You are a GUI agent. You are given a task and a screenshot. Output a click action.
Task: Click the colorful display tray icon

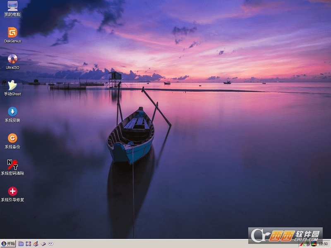(314, 244)
